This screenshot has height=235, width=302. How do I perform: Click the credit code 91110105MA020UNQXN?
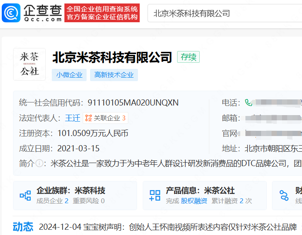[133, 102]
